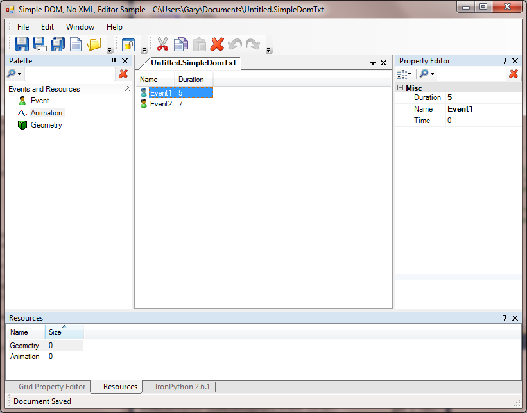The height and width of the screenshot is (413, 527).
Task: Click the Animation curve icon in the Palette
Action: 22,113
